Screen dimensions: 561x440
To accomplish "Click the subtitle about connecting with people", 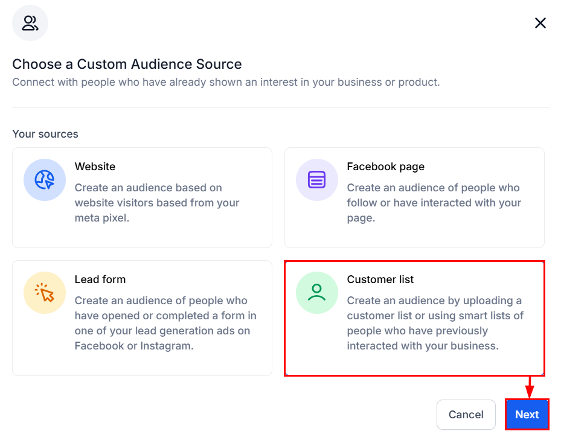I will [x=226, y=82].
